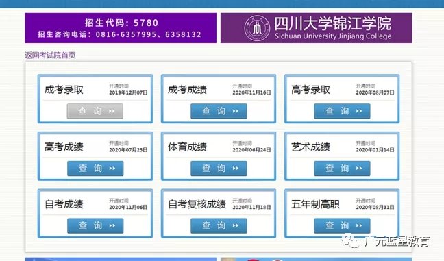Viewport: 444px width, 261px height.
Task: Select the 高考成绩 card title
Action: pyautogui.click(x=64, y=147)
